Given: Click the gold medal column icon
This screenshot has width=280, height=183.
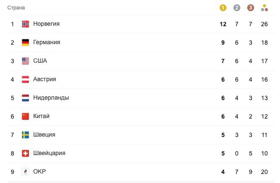Looking at the screenshot, I should [223, 8].
